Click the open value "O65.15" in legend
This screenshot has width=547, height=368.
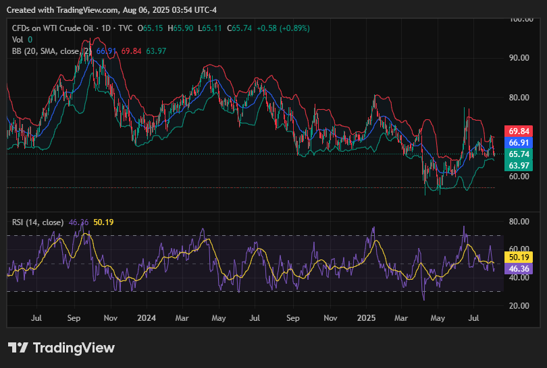pyautogui.click(x=150, y=28)
